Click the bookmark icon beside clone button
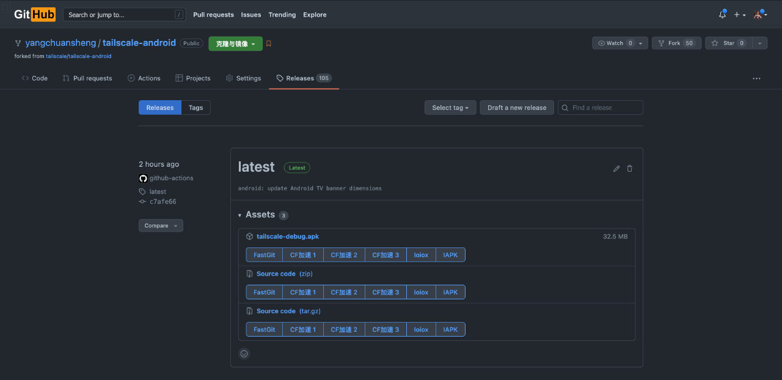Viewport: 782px width, 380px height. click(x=269, y=43)
